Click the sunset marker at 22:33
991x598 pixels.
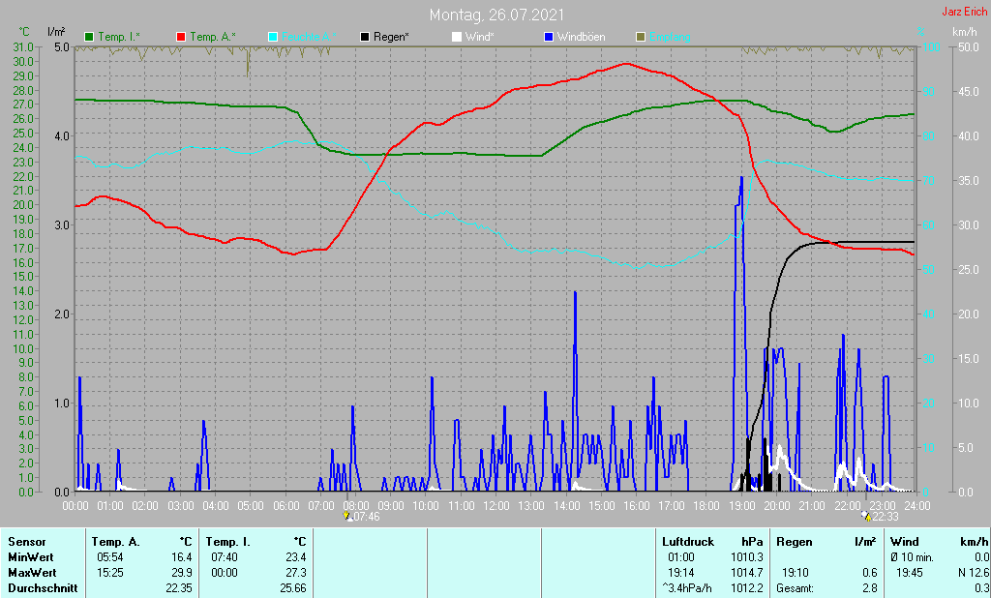pyautogui.click(x=865, y=517)
